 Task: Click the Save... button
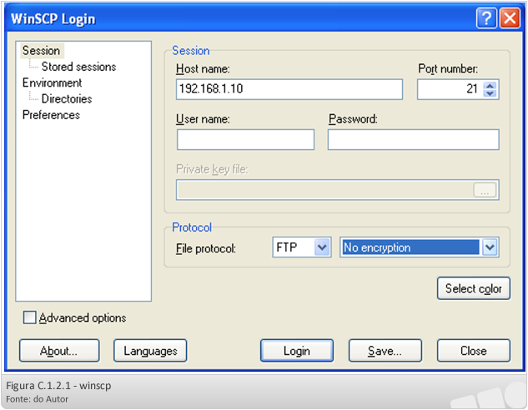[x=385, y=351]
